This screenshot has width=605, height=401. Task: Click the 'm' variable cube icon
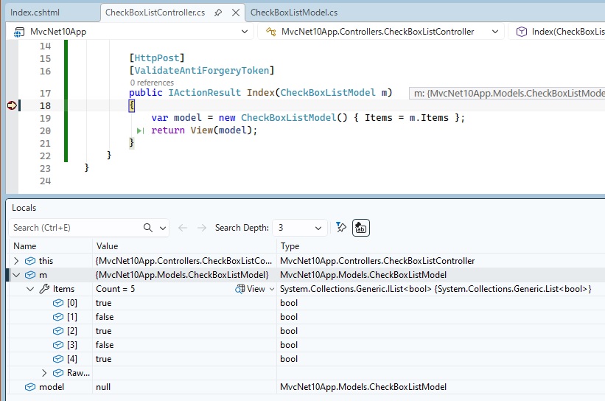30,275
